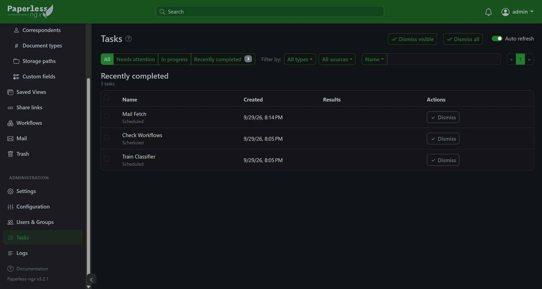Open the Trash in the sidebar
Image resolution: width=542 pixels, height=289 pixels.
point(23,154)
